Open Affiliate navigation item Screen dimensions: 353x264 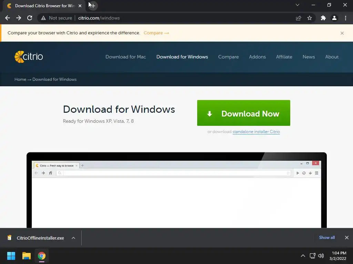click(x=284, y=57)
